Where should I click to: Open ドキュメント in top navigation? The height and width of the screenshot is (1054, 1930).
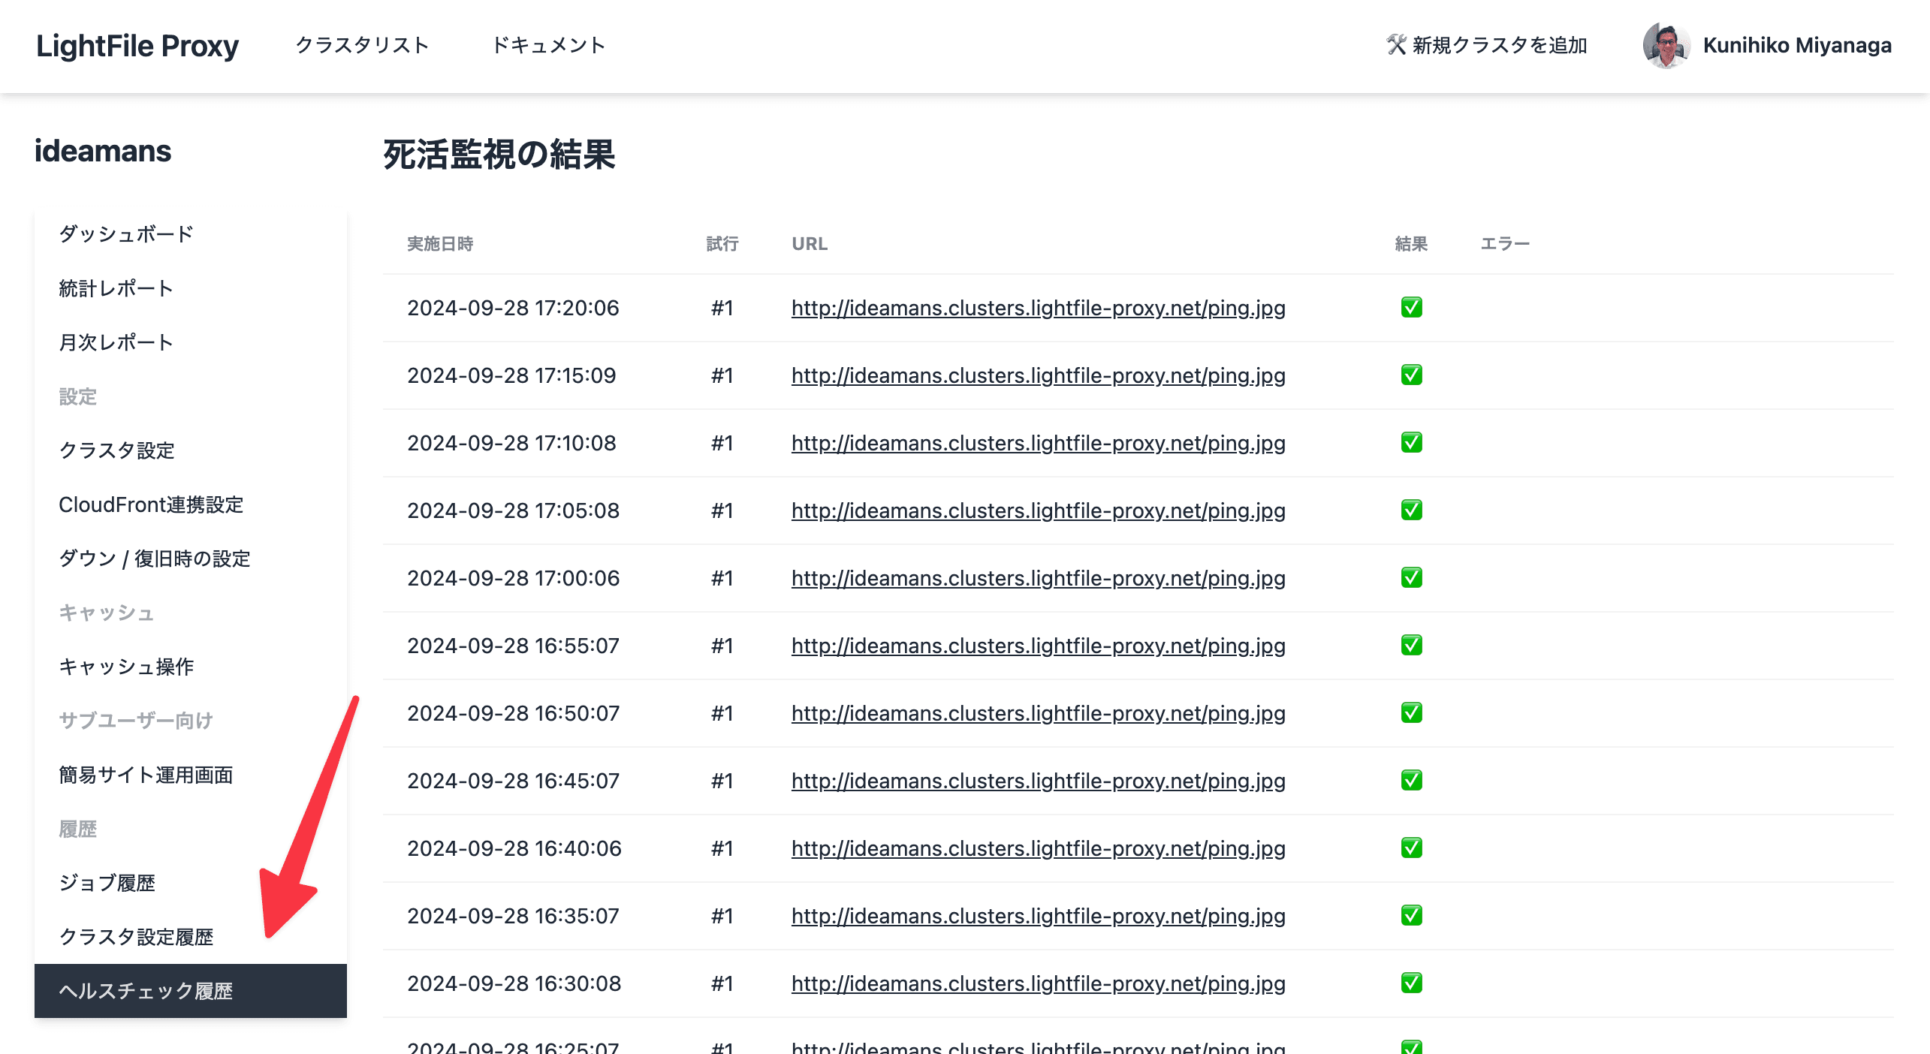[x=548, y=45]
